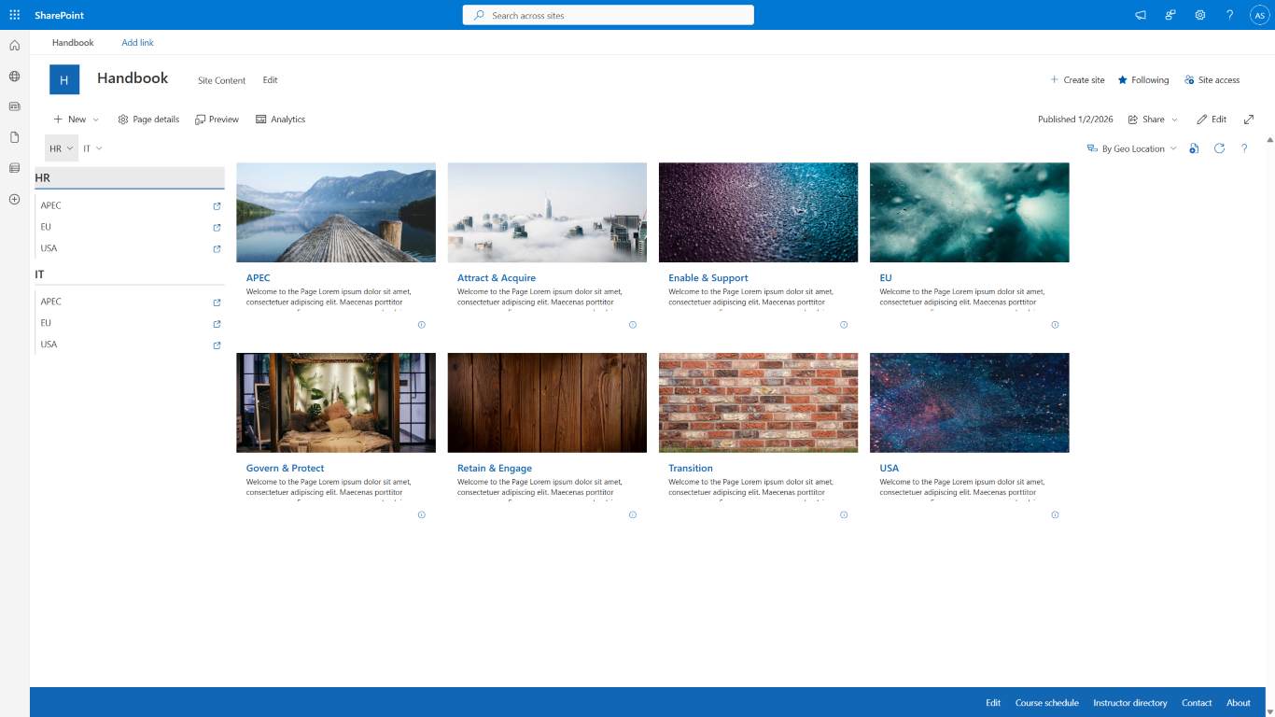Click the refresh icon beside By Geo Location

1219,148
